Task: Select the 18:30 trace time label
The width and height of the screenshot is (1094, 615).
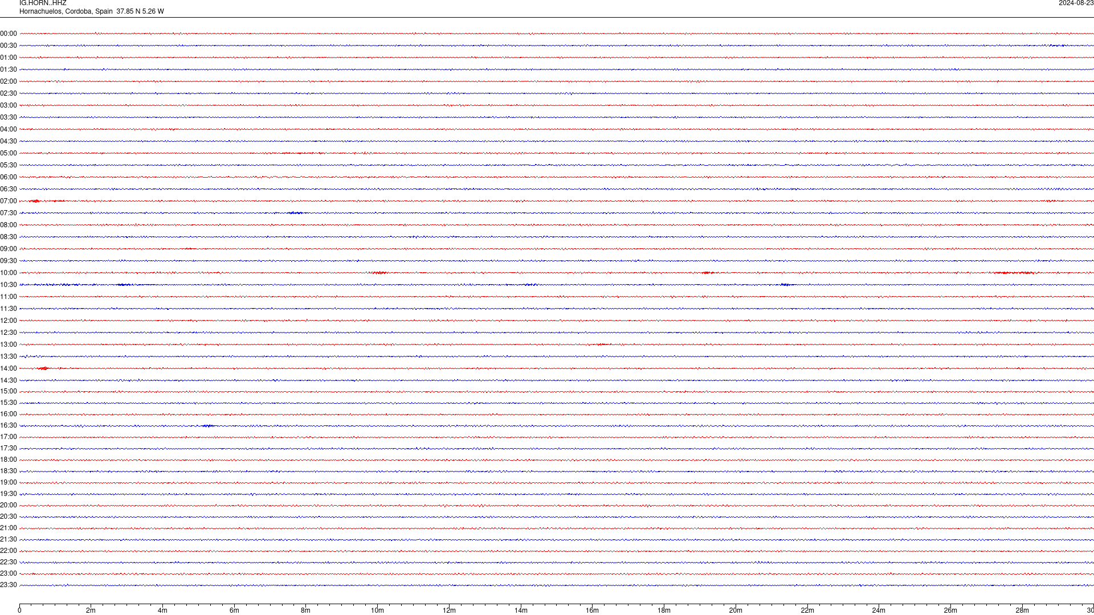Action: point(9,471)
